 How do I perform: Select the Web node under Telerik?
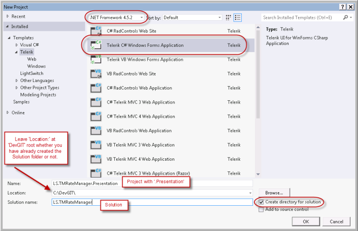pos(31,59)
